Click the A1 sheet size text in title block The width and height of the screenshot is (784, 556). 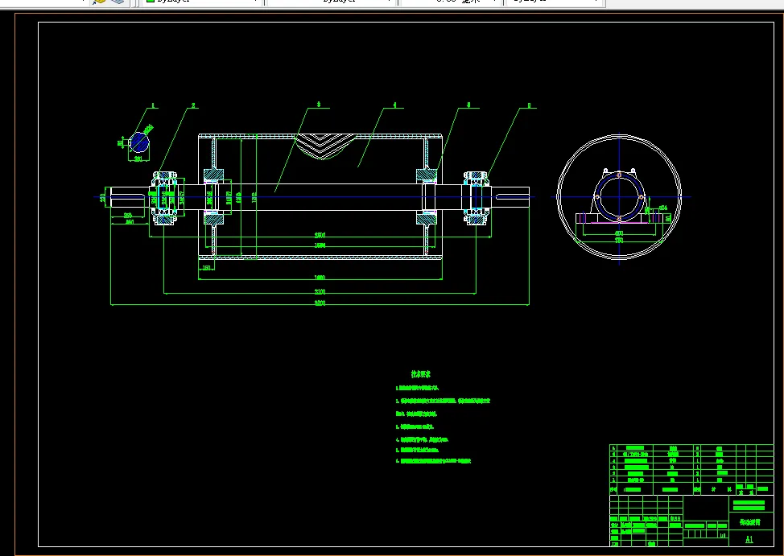click(x=749, y=539)
